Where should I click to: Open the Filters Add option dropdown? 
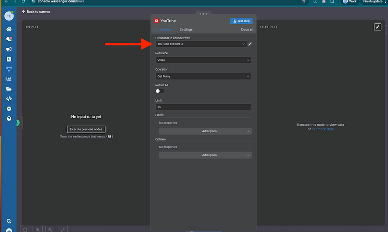205,131
